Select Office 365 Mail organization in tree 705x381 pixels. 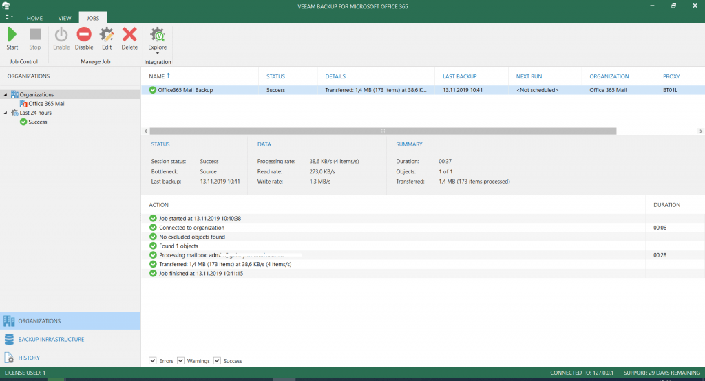pyautogui.click(x=46, y=103)
